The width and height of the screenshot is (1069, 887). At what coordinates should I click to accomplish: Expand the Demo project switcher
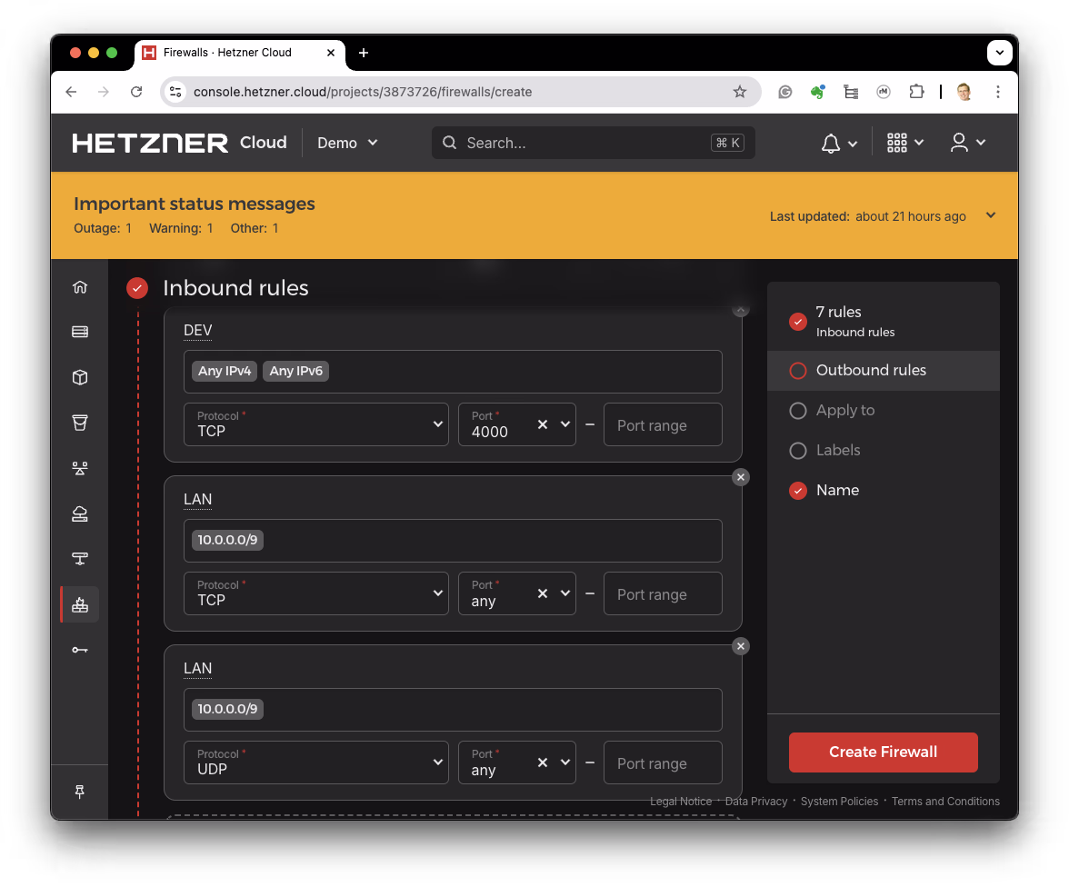click(347, 143)
